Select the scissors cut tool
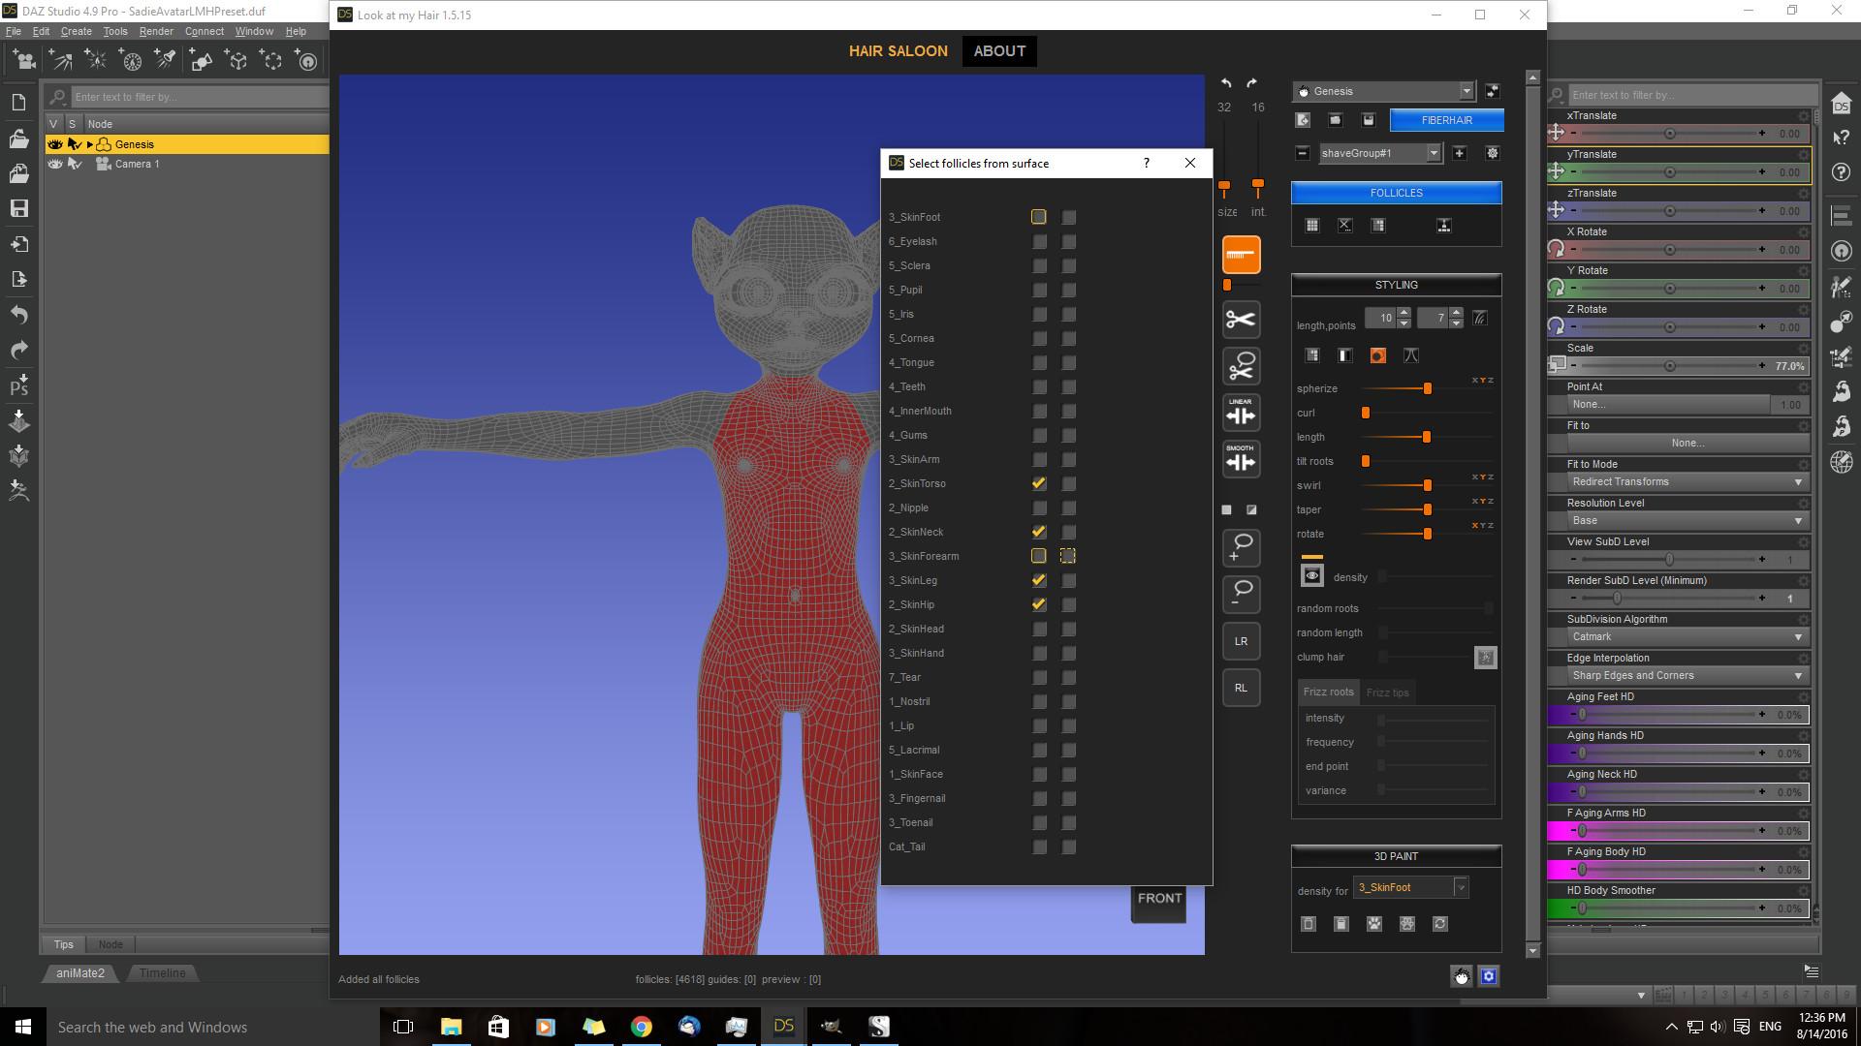1861x1046 pixels. 1241,320
